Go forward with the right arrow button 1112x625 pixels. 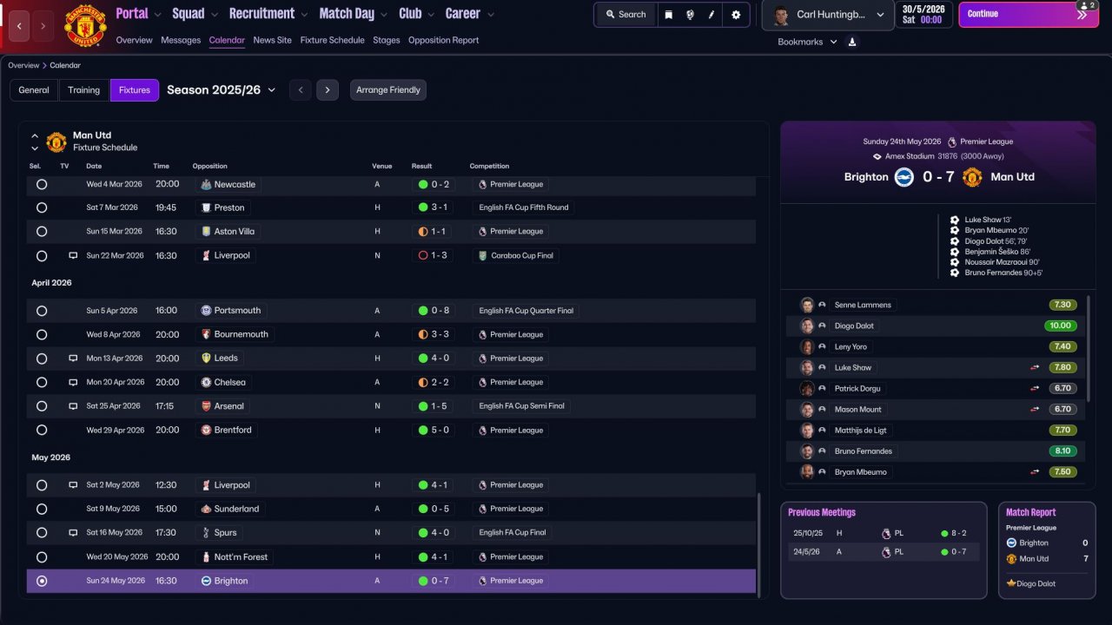(x=43, y=26)
